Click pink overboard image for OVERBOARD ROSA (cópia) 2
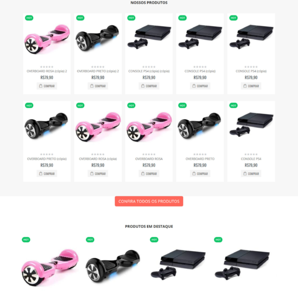This screenshot has height=298, width=298. click(47, 39)
